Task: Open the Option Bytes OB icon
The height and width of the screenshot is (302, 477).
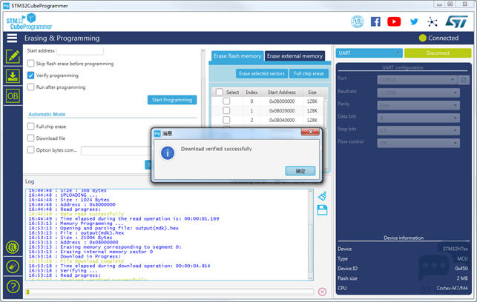Action: coord(13,96)
